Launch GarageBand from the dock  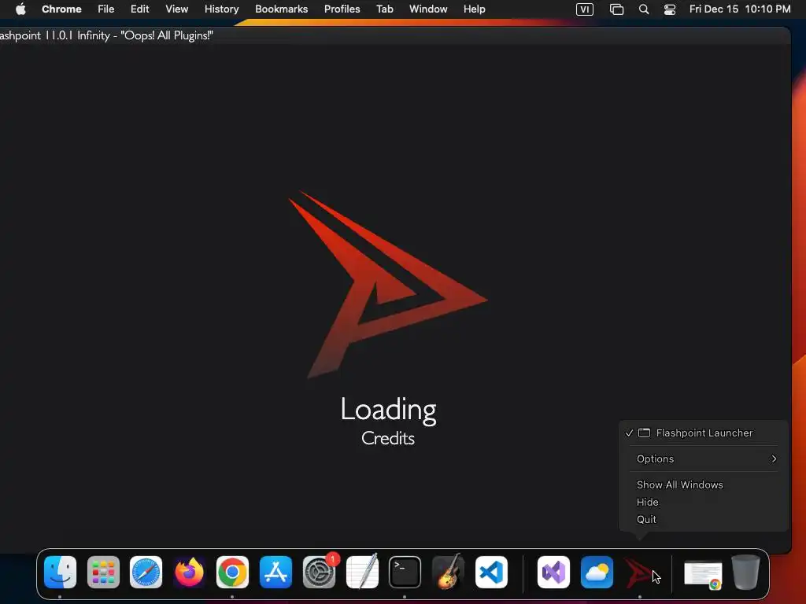[448, 573]
